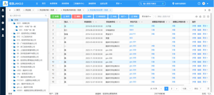Click the 刷新 button

[x=88, y=17]
